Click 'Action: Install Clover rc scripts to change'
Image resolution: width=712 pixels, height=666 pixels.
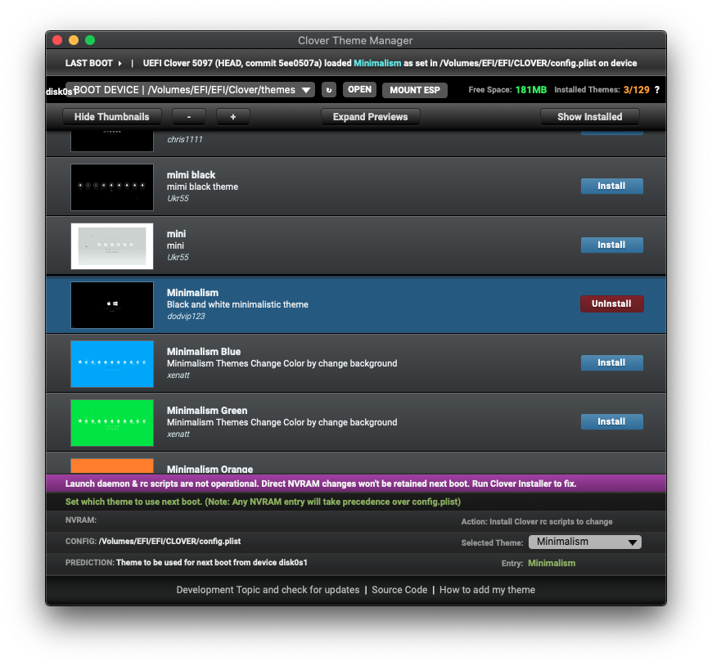(537, 522)
